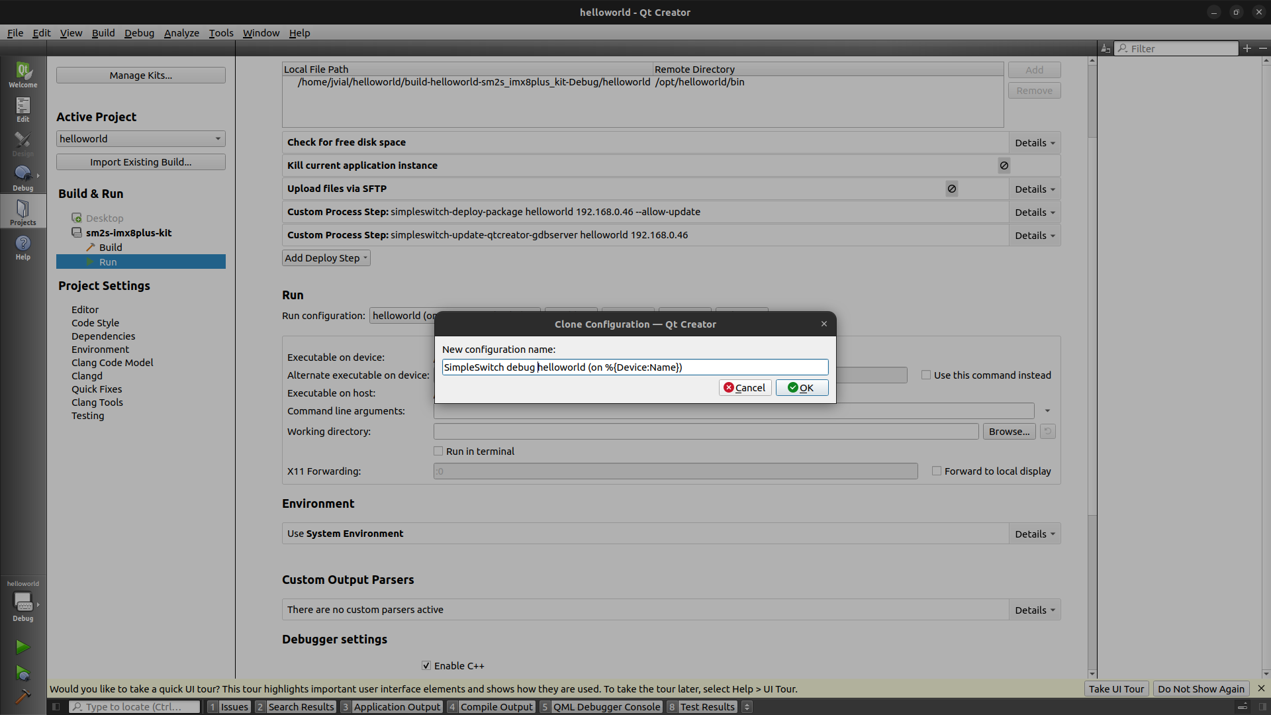
Task: Click the locator magnifier icon
Action: [x=79, y=706]
